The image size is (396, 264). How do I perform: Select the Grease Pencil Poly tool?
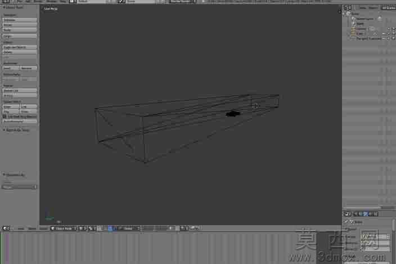tap(11, 111)
